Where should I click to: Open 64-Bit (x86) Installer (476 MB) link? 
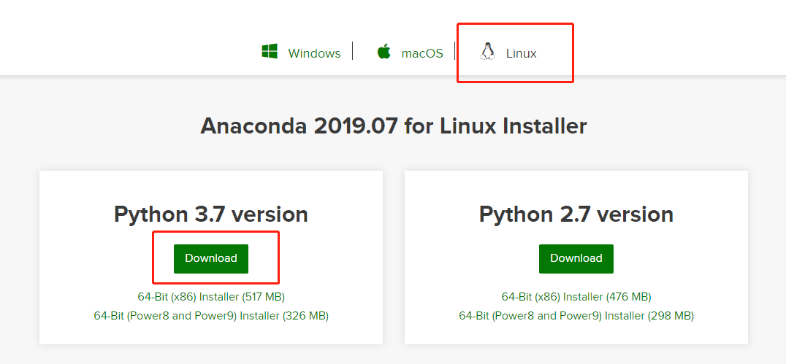pos(576,297)
